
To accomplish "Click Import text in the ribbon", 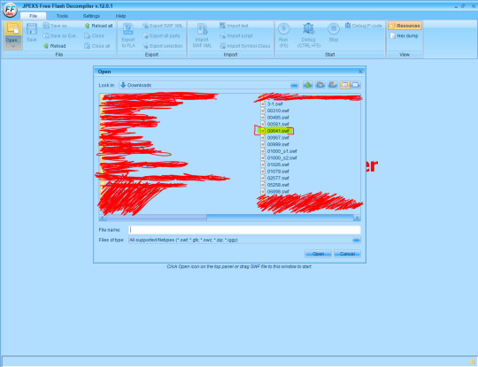I will (234, 26).
